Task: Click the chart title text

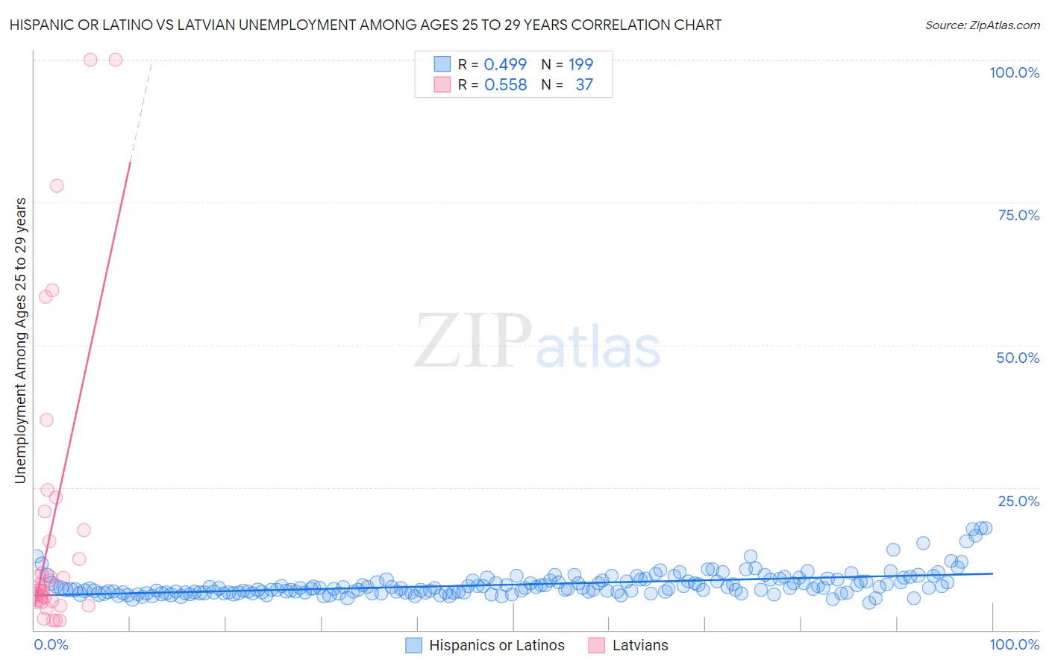Action: point(366,25)
